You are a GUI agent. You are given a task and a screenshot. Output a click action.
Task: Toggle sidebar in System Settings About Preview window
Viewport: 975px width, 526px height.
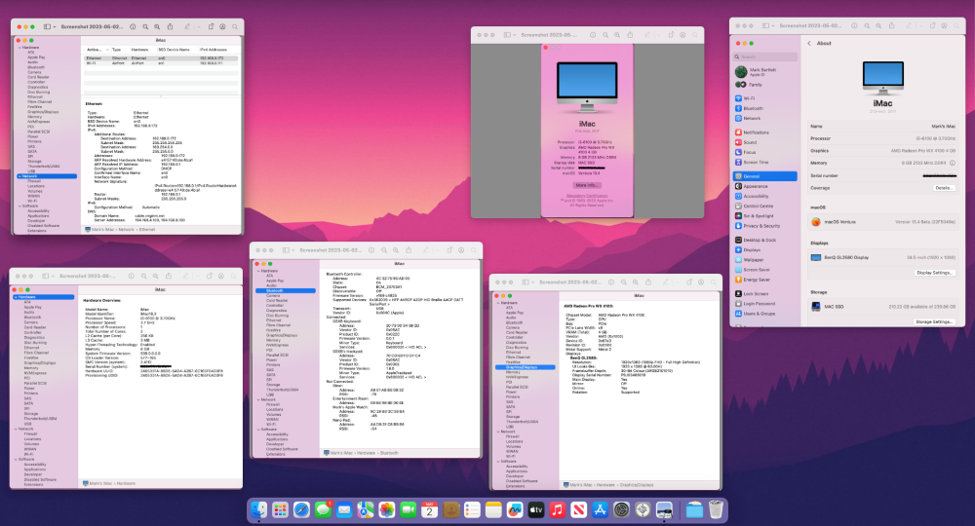(765, 25)
